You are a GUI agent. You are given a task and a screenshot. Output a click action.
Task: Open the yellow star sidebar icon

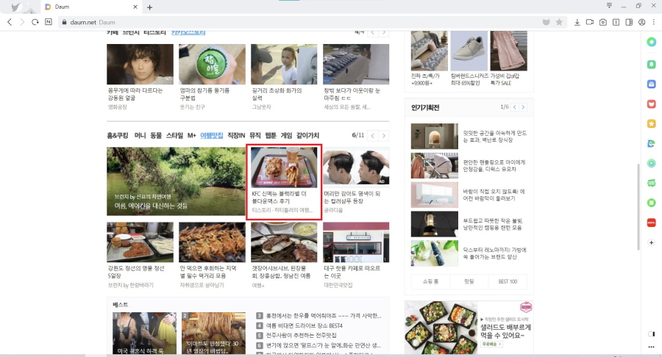tap(652, 123)
